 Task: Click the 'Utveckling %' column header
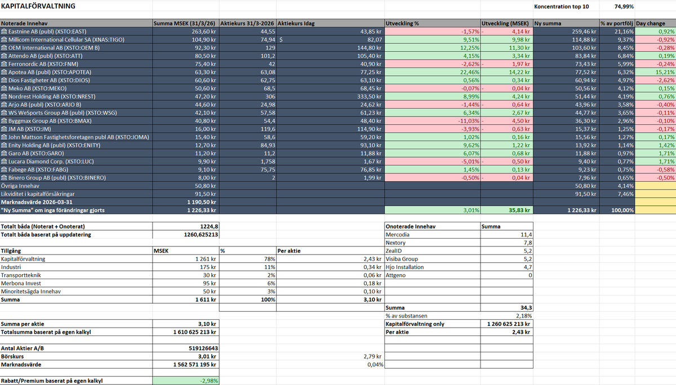(x=432, y=24)
